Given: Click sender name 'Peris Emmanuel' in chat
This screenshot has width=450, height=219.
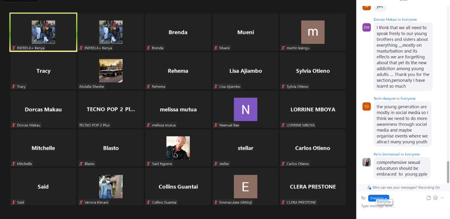Looking at the screenshot, I should point(386,154).
